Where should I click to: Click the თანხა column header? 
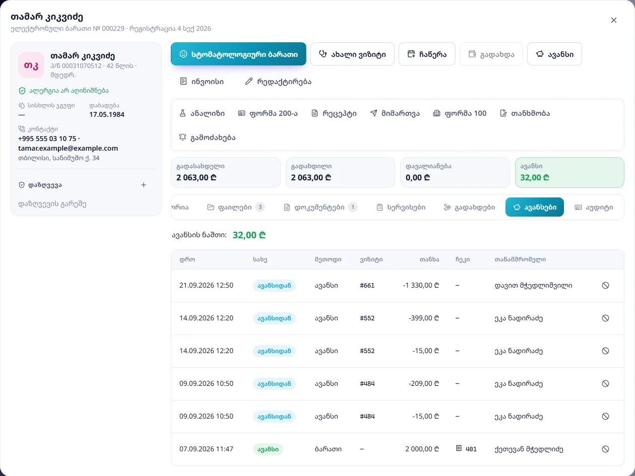pos(429,259)
